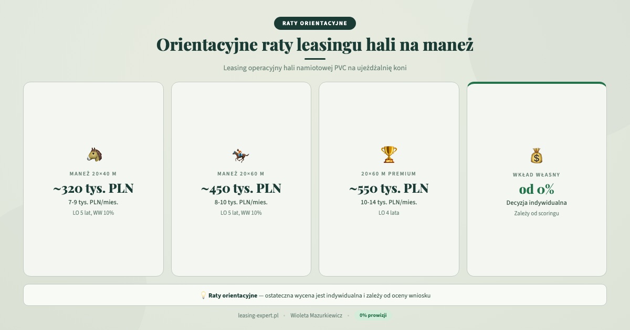Select the od 0% text on the scoring card
This screenshot has width=630, height=330.
[536, 189]
